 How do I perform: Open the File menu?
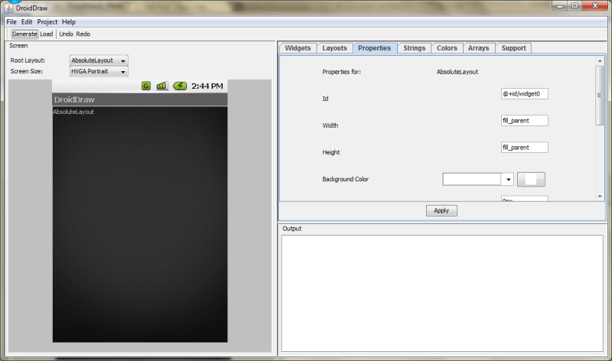(x=11, y=22)
